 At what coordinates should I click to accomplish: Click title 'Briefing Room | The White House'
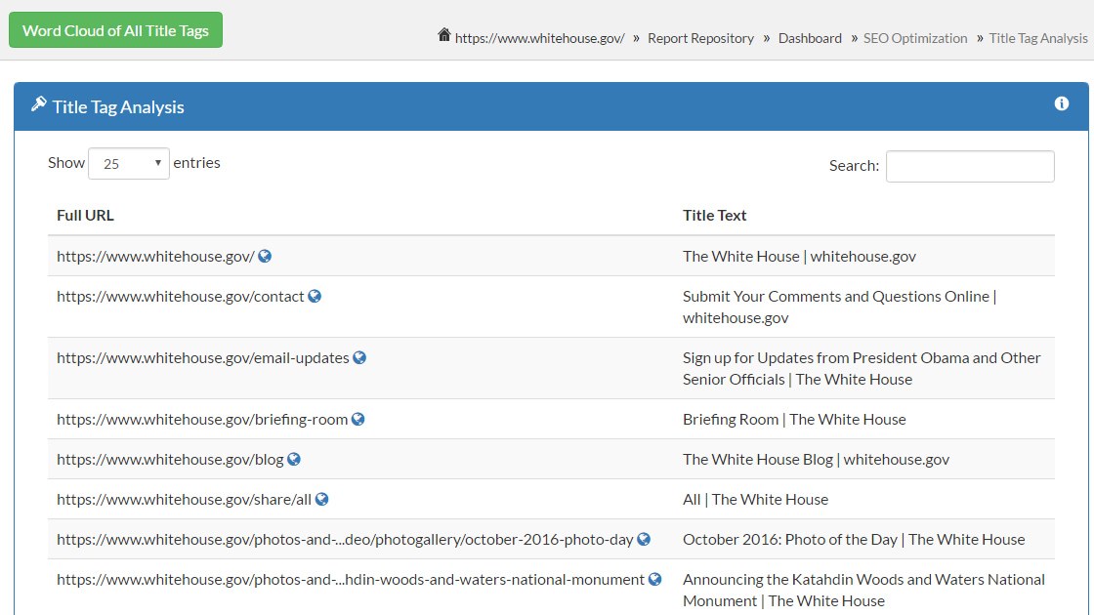(x=794, y=419)
